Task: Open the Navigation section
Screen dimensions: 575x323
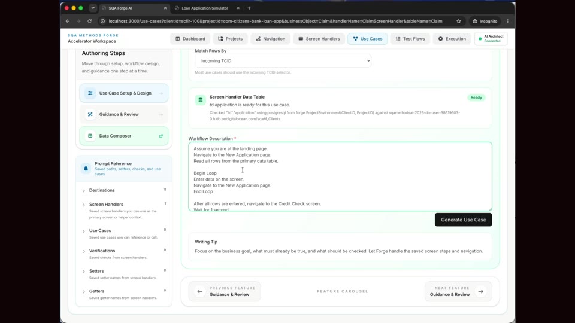Action: (270, 39)
